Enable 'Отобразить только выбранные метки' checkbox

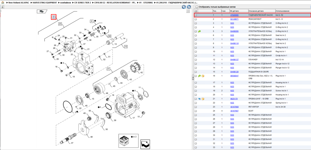point(197,7)
